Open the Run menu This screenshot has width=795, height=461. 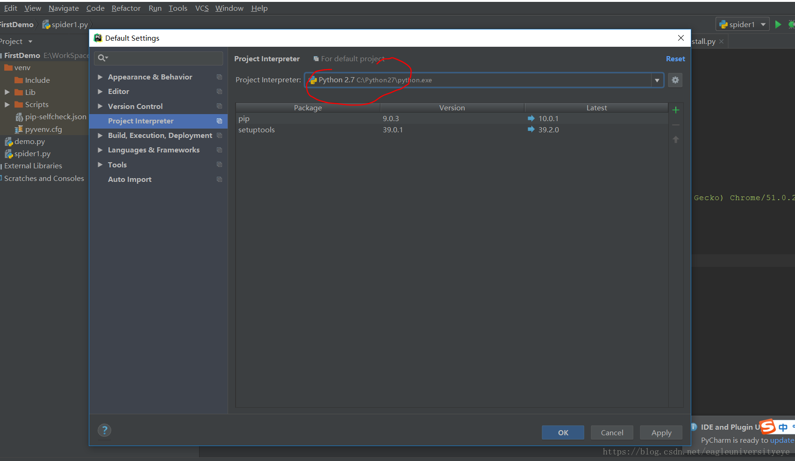(155, 8)
